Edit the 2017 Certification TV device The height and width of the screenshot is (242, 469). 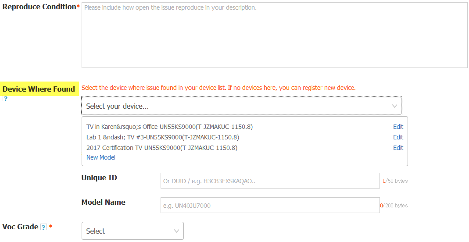(x=398, y=148)
